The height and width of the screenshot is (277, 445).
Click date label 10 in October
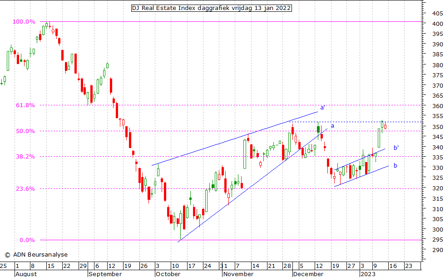(x=175, y=266)
